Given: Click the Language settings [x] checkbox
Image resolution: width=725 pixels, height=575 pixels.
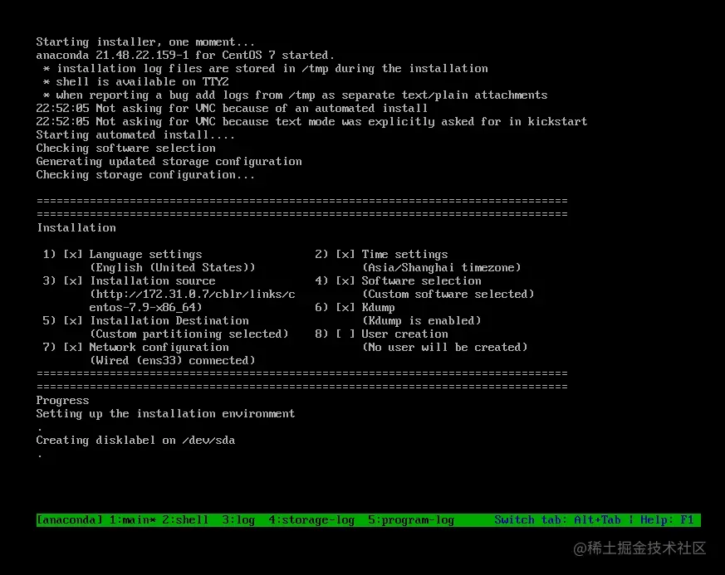Looking at the screenshot, I should click(x=73, y=255).
